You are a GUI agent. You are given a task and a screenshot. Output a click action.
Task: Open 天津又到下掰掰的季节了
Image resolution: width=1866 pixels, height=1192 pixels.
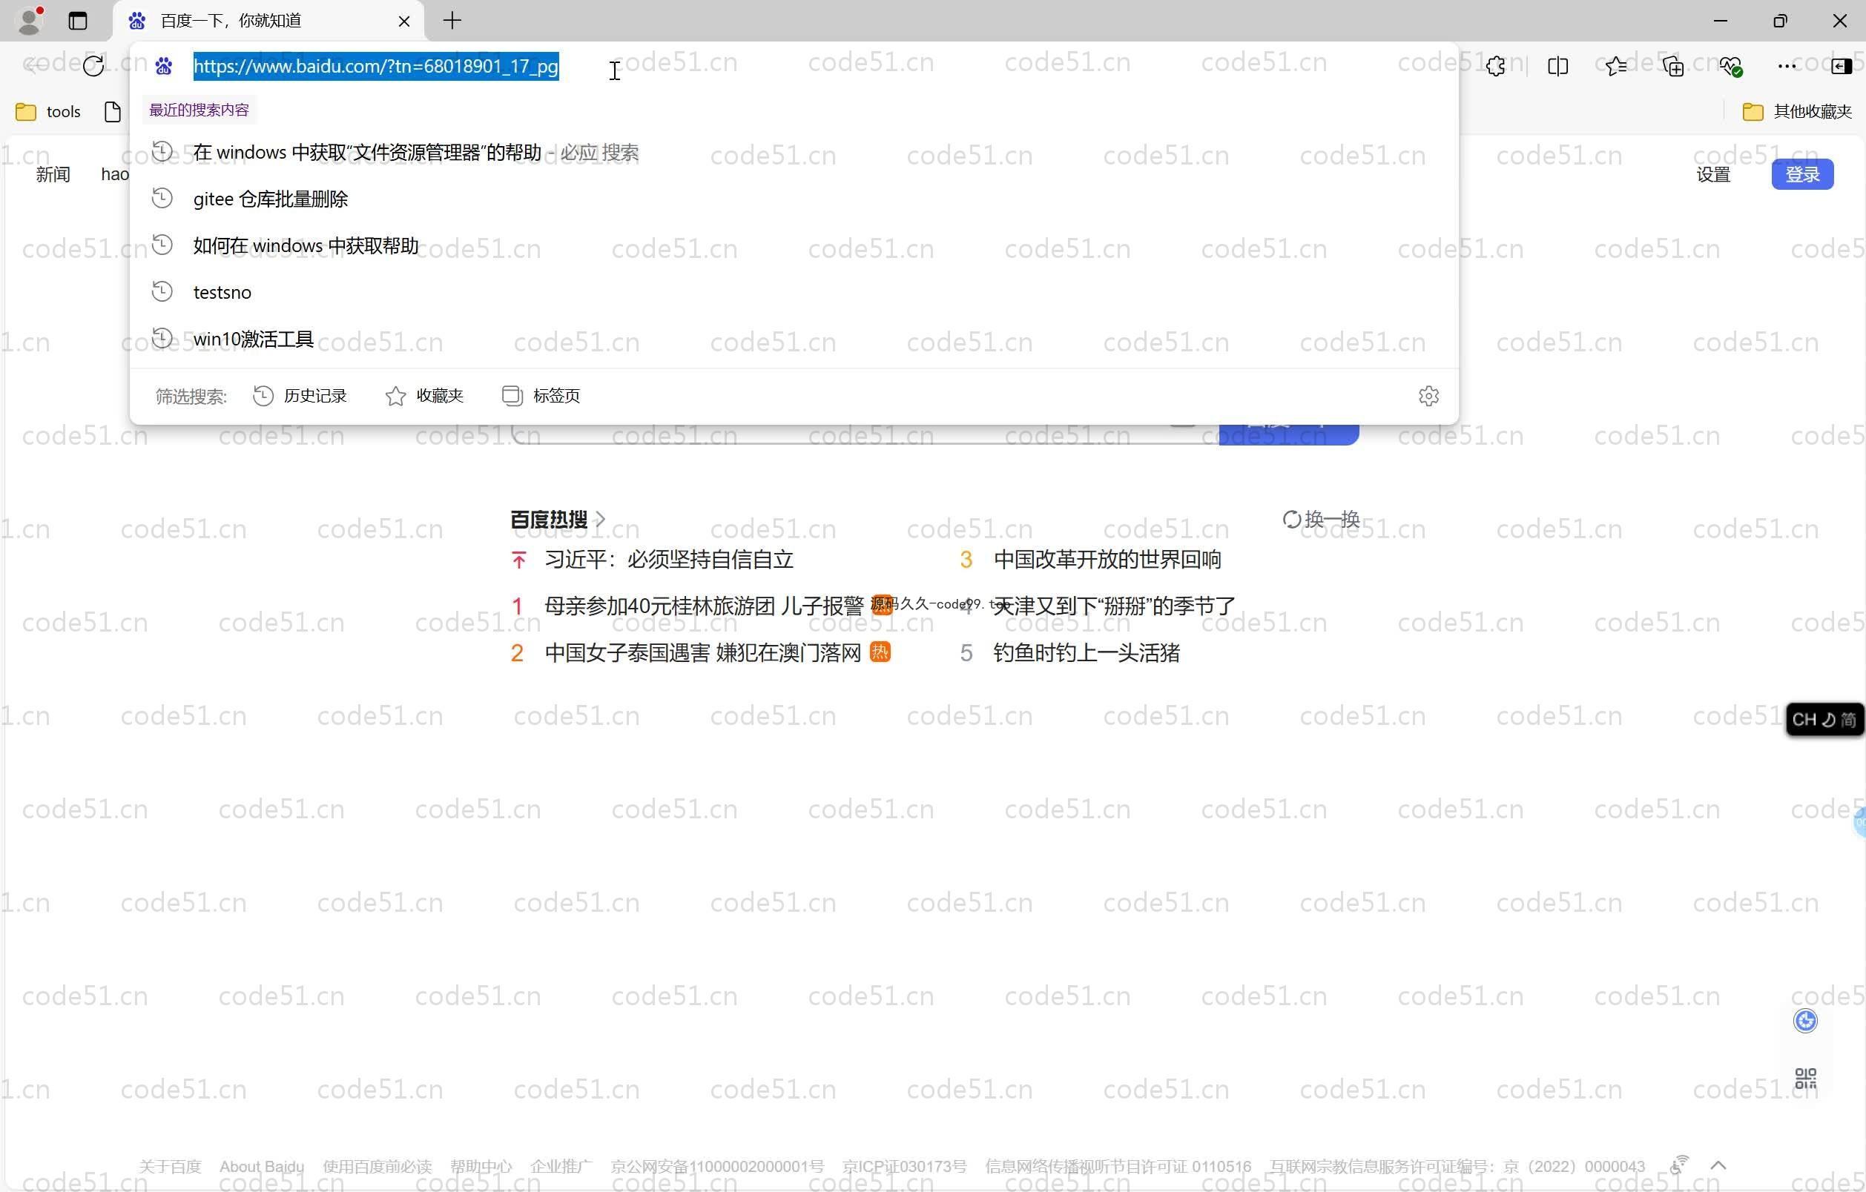1114,606
